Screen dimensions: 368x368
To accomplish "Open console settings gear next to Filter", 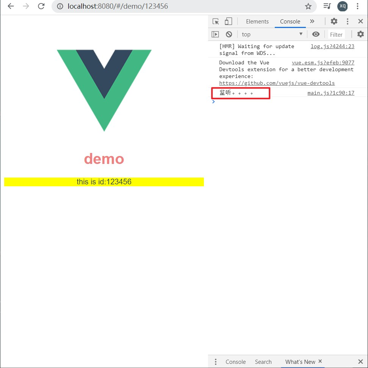I will [x=360, y=34].
